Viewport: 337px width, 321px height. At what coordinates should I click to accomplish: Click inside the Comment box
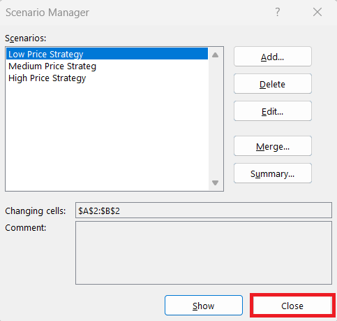pos(204,253)
